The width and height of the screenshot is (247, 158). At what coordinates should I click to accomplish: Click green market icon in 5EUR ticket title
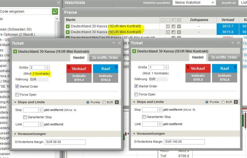click(x=134, y=51)
